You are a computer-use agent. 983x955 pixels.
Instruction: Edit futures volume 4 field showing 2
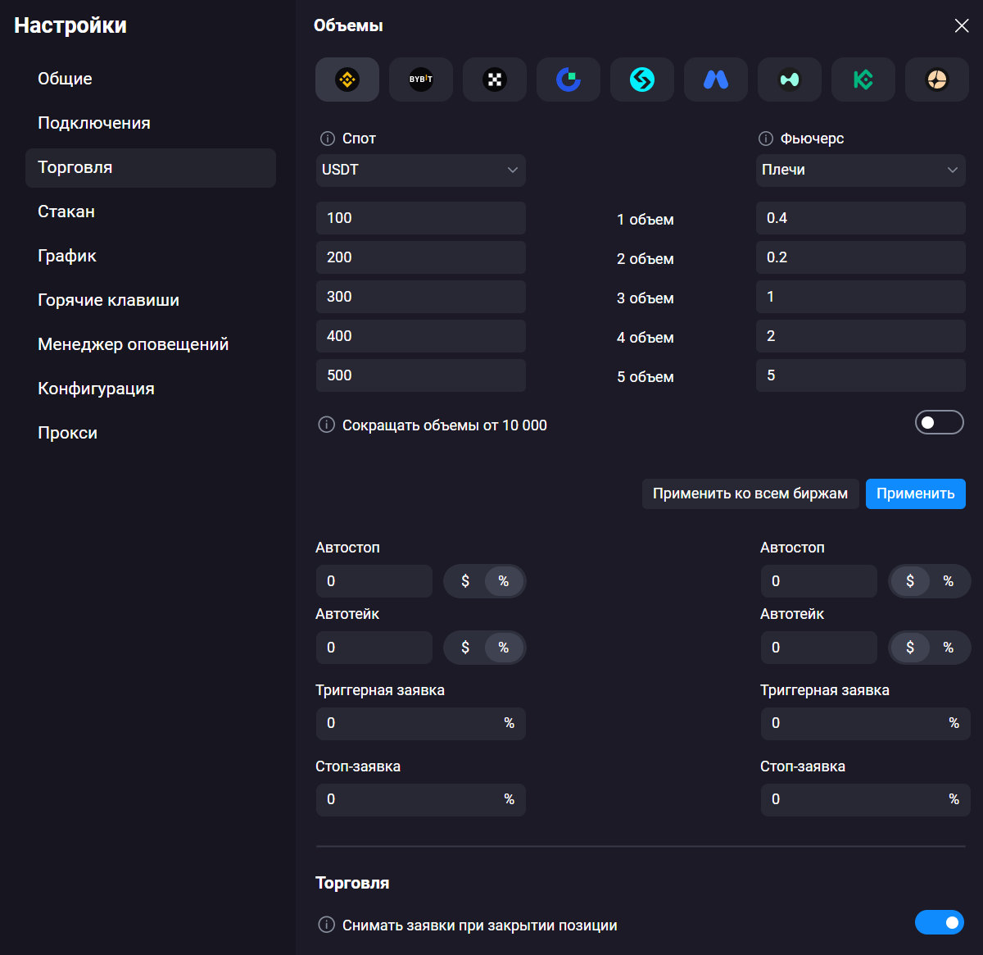point(861,336)
